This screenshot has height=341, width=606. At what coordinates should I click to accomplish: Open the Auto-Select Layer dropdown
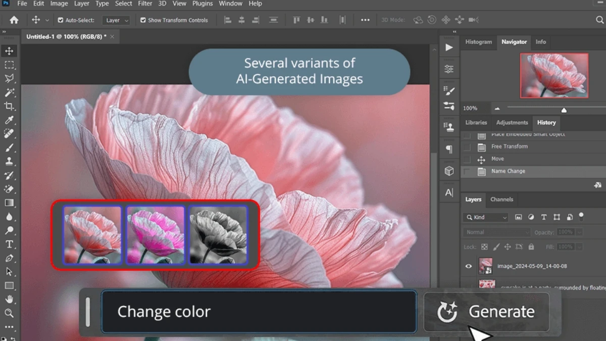(x=116, y=20)
